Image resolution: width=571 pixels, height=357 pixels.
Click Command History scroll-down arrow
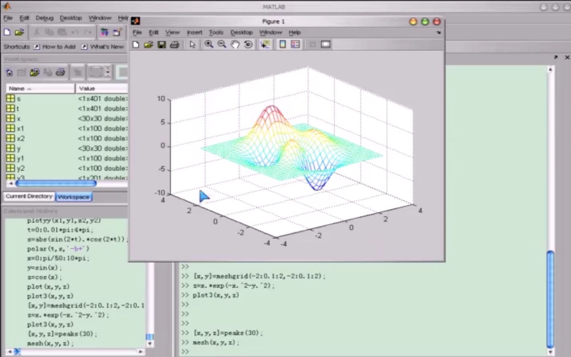tap(150, 344)
